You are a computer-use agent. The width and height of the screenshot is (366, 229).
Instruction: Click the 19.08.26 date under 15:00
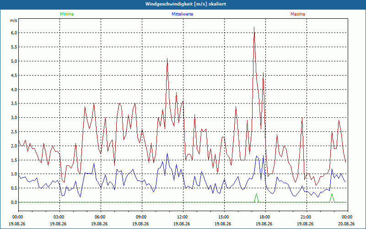[223, 224]
